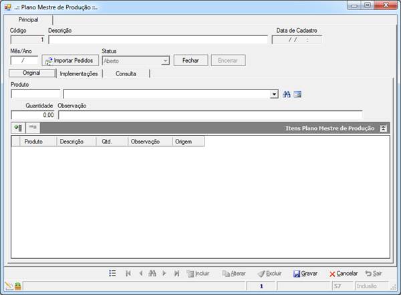This screenshot has width=401, height=295.
Task: Click the grid row selector header cell
Action: pos(15,141)
